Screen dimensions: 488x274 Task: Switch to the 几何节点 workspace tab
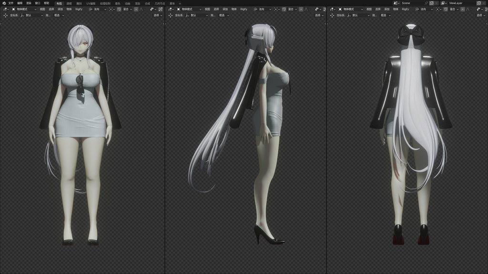[x=161, y=3]
